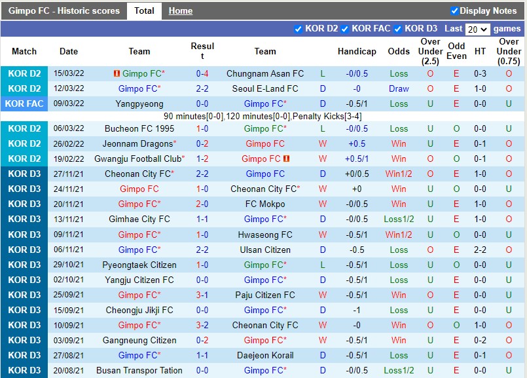This screenshot has width=527, height=378.
Task: Open Yangju Citizen FC team link
Action: pyautogui.click(x=139, y=280)
